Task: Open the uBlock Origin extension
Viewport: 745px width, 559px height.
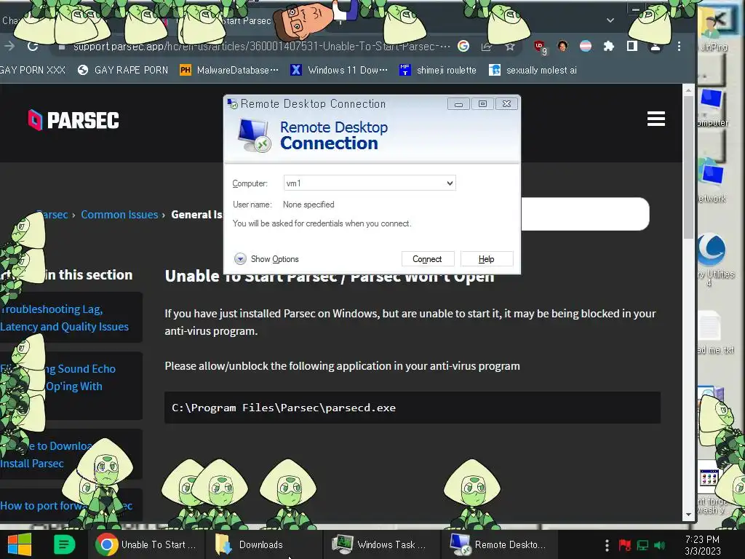Action: click(539, 47)
